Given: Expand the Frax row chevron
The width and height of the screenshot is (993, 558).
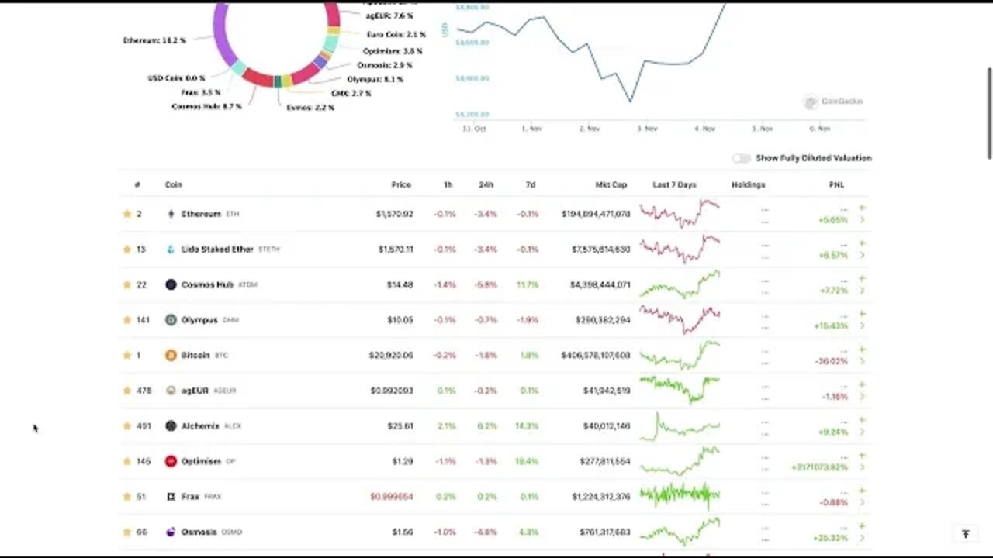Looking at the screenshot, I should [x=862, y=503].
